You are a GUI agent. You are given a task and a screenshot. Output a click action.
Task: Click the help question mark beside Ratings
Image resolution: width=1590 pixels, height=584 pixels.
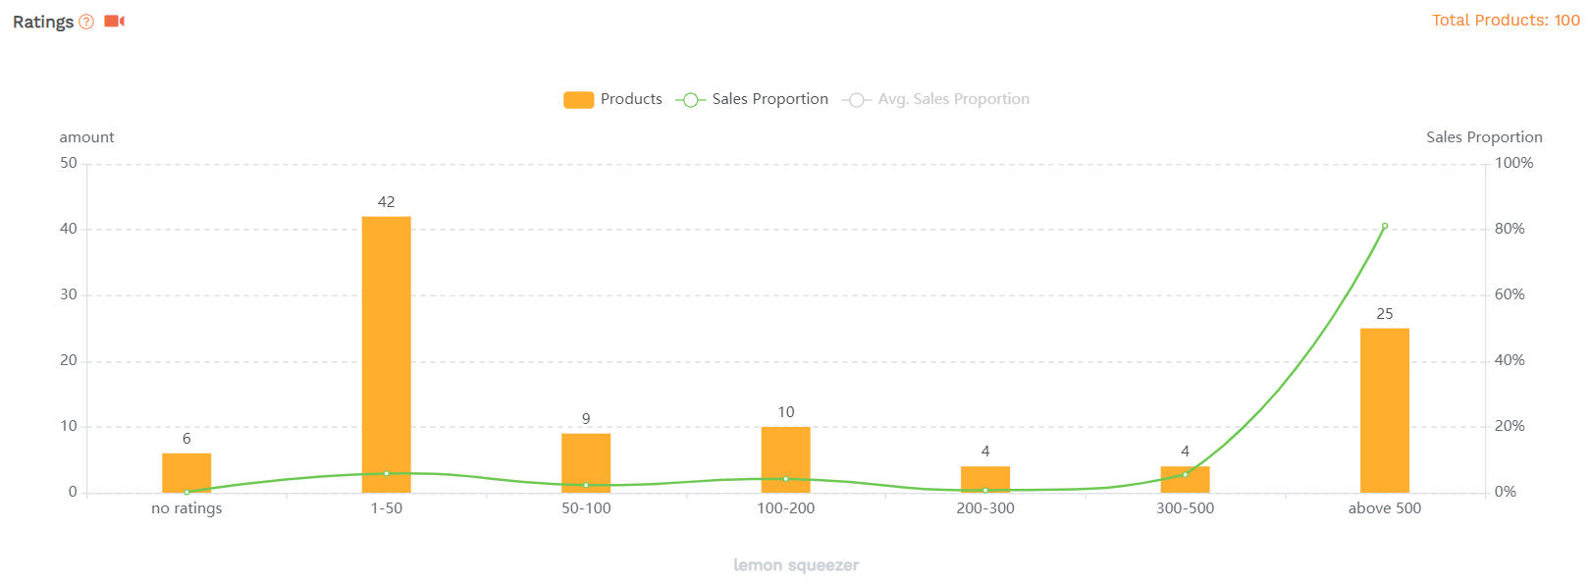(x=86, y=22)
